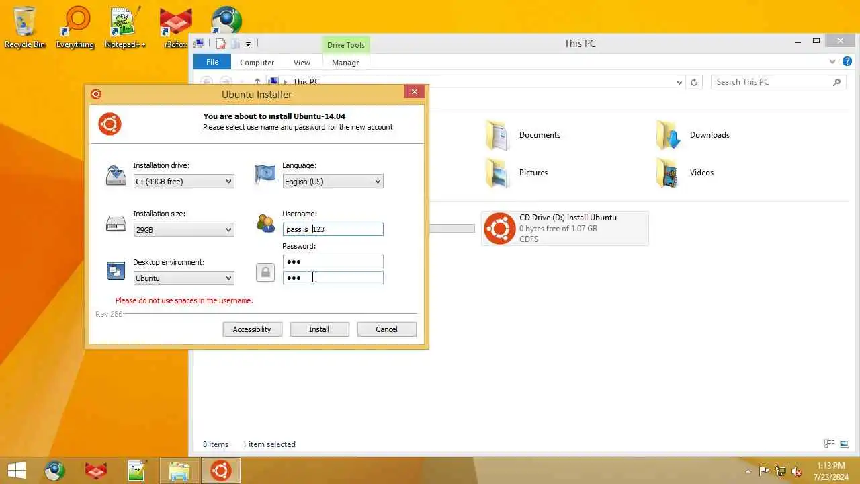The image size is (860, 484).
Task: Open the File menu in Explorer
Action: (x=212, y=62)
